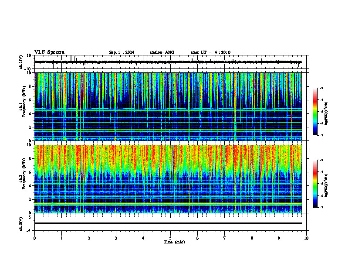Click the "6" kHz tick on ch.1 frequency axis
345x267 pixels.
click(30, 100)
